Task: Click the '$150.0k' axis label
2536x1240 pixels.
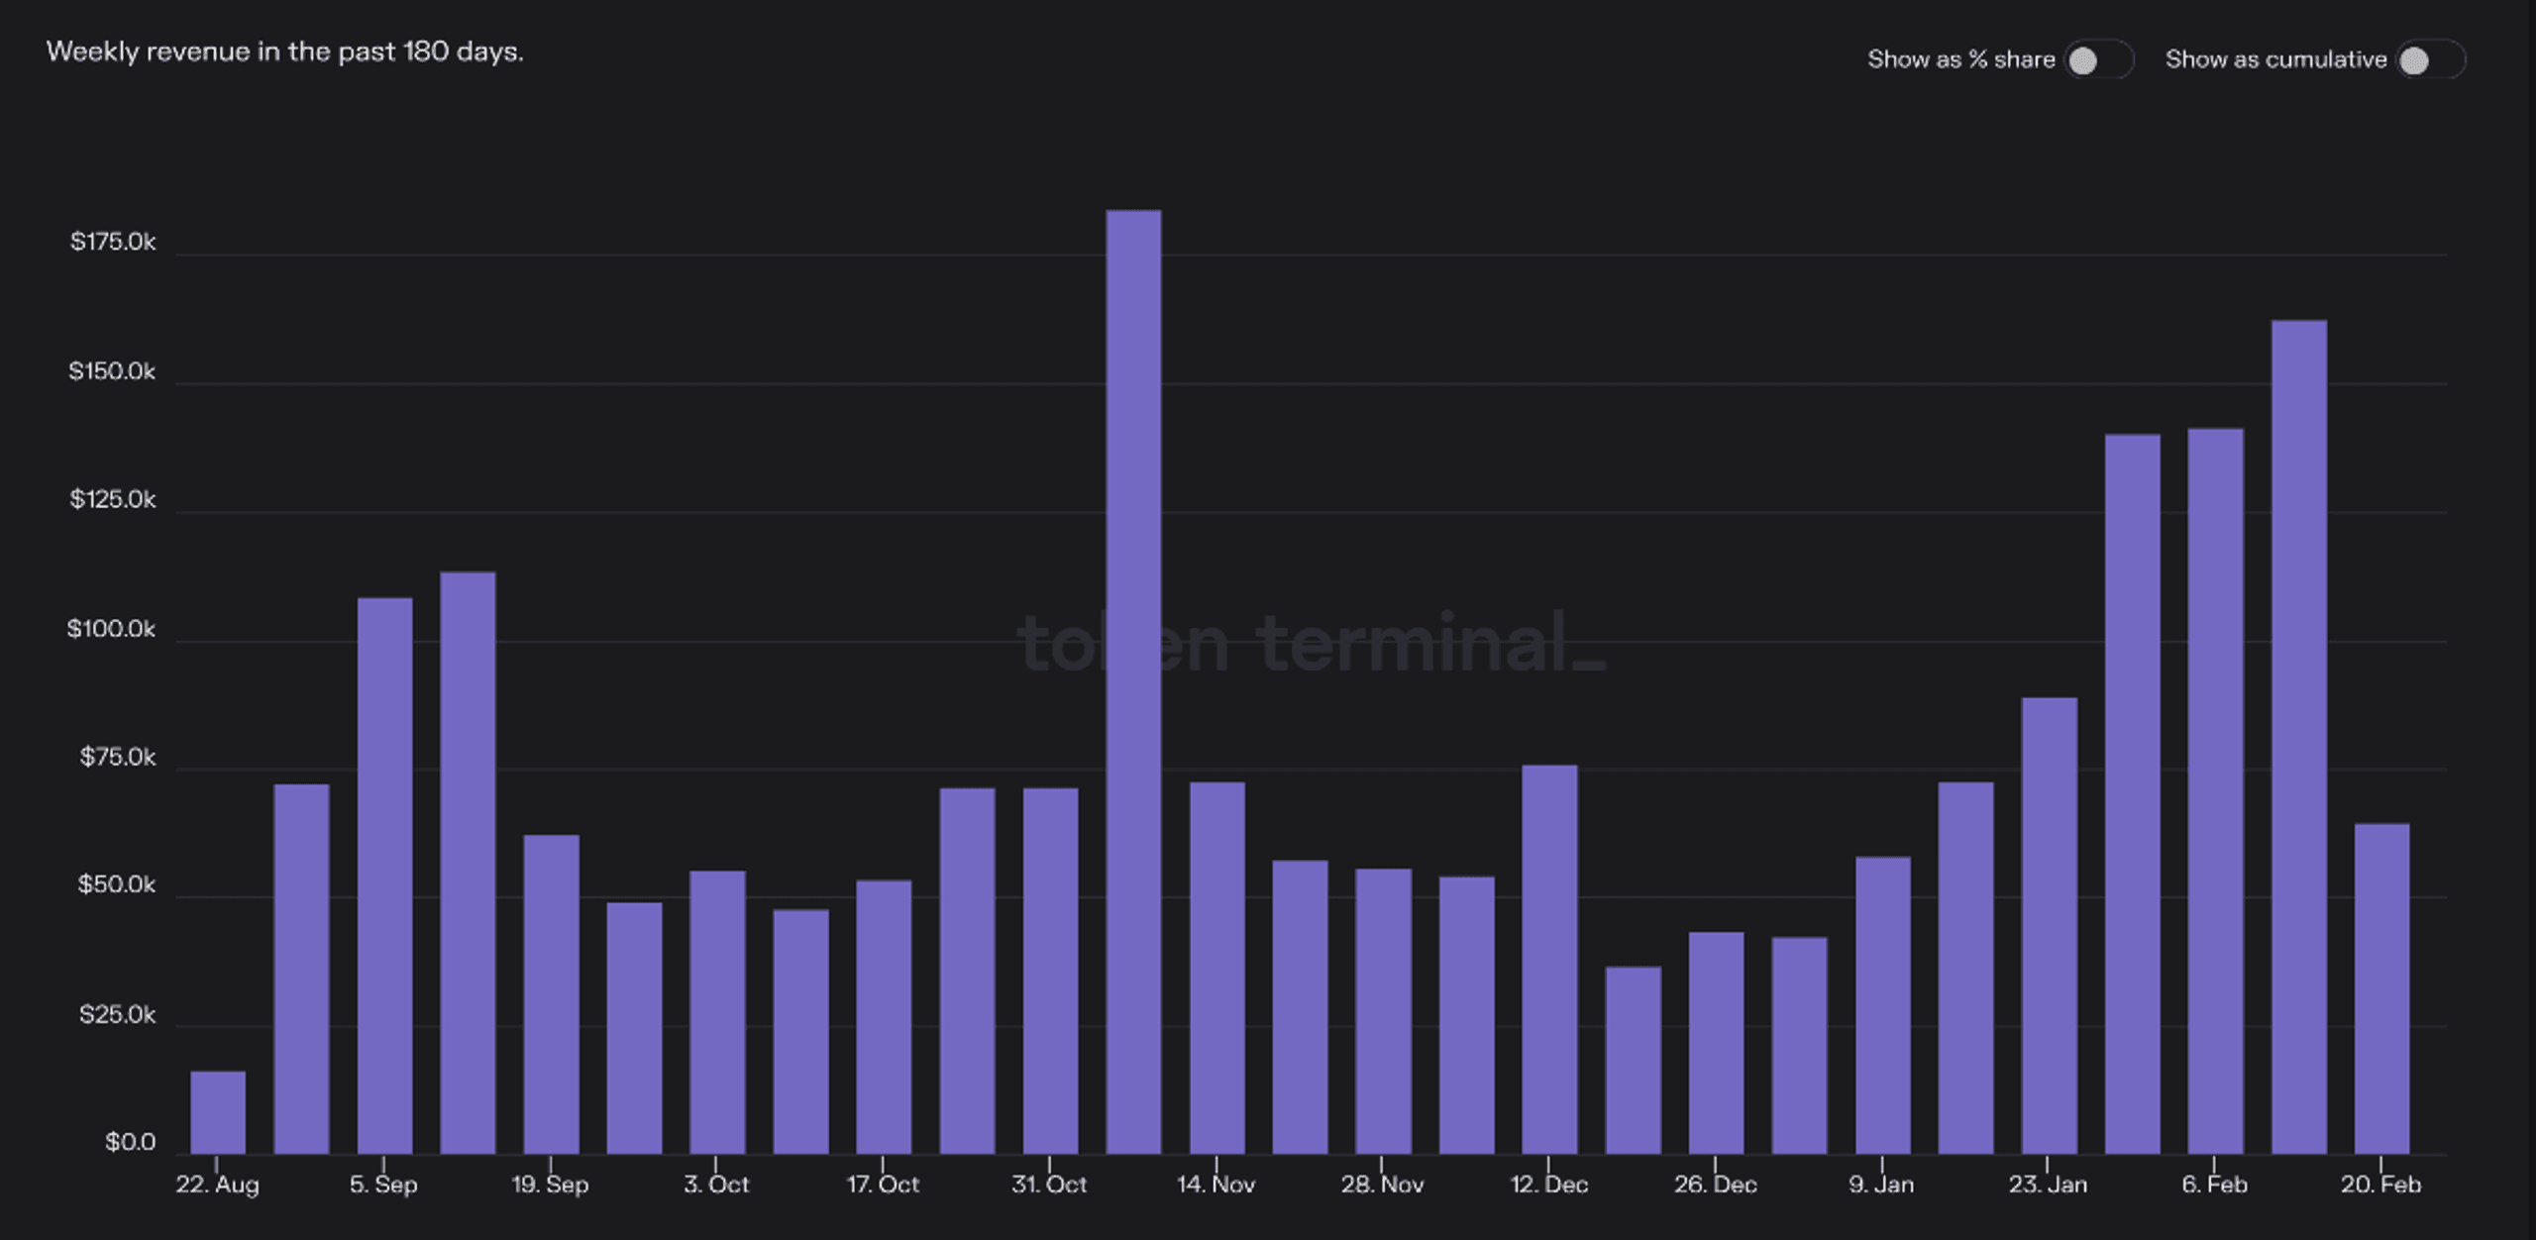Action: [112, 371]
